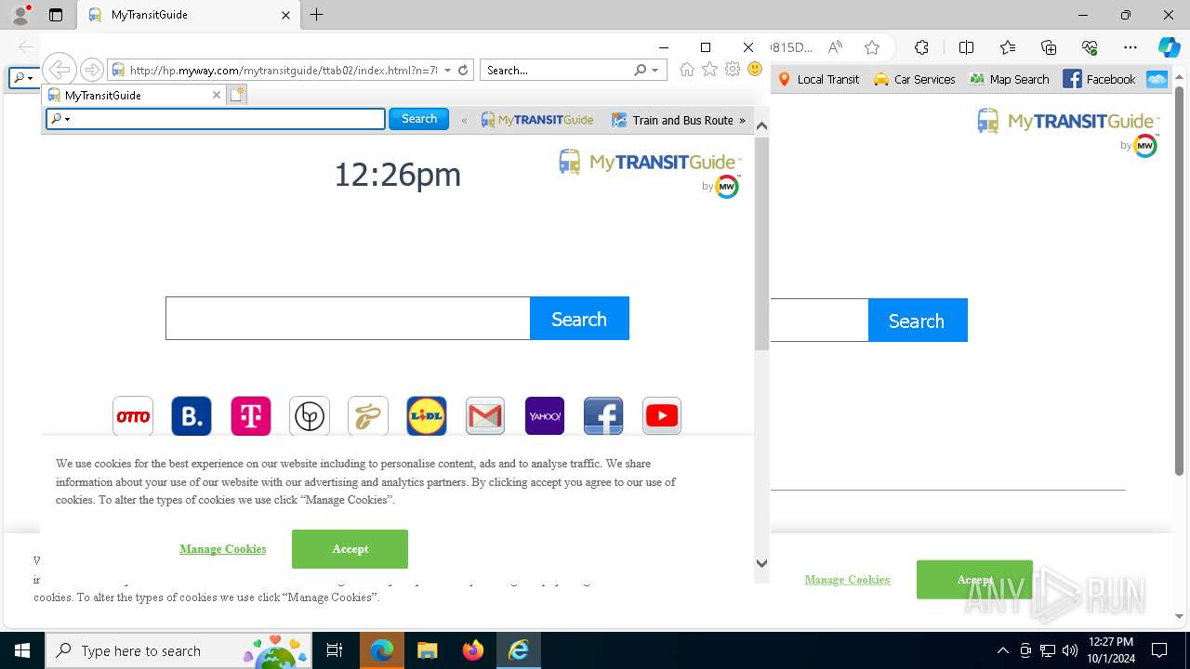Add page to Edge favorites star
1190x669 pixels.
coord(871,47)
